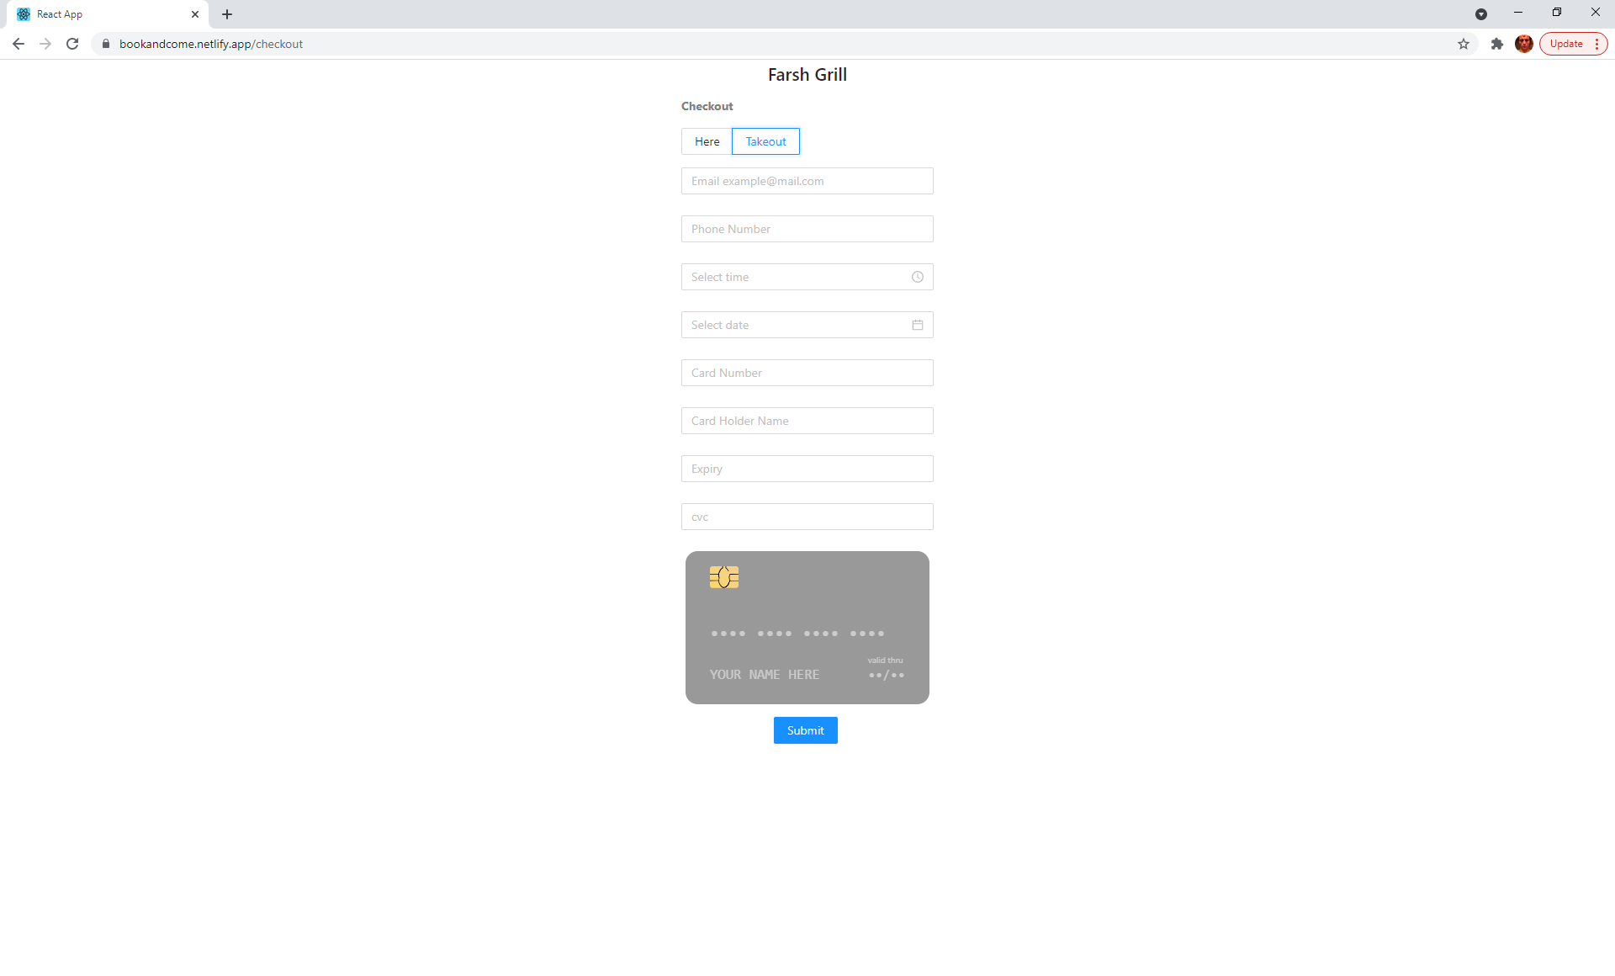Click the calendar icon in Select date
The image size is (1615, 976).
coord(918,325)
